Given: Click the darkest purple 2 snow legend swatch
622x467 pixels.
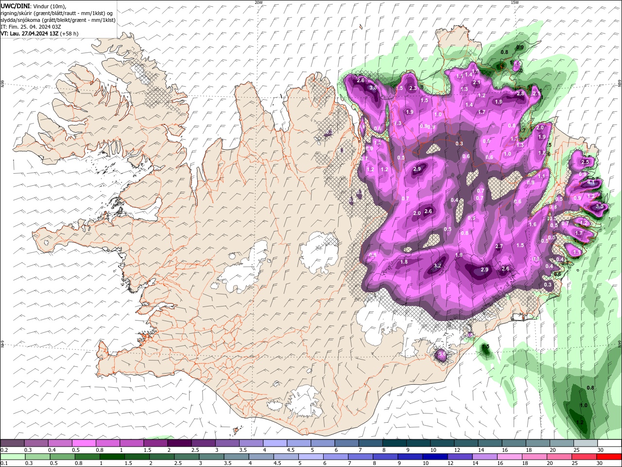Looking at the screenshot, I should coord(179,443).
